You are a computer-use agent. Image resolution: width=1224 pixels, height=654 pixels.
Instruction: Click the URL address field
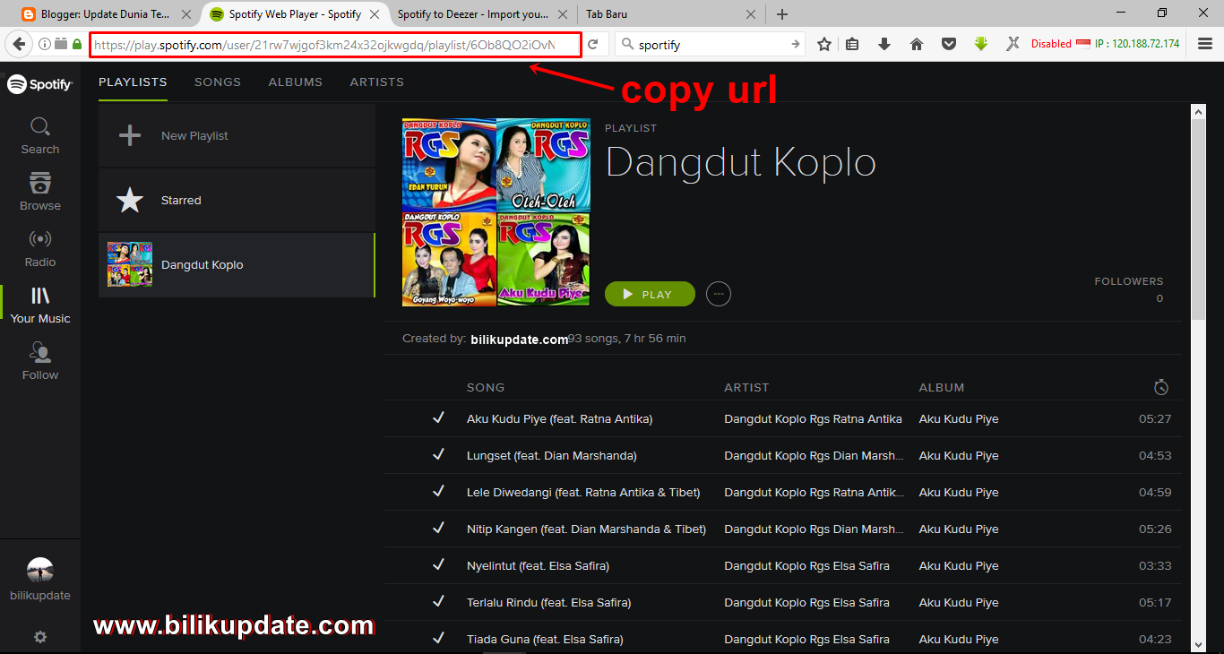click(335, 44)
